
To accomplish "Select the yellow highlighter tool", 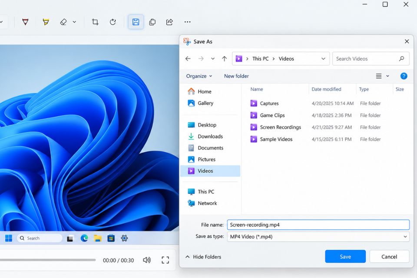I will click(x=46, y=22).
